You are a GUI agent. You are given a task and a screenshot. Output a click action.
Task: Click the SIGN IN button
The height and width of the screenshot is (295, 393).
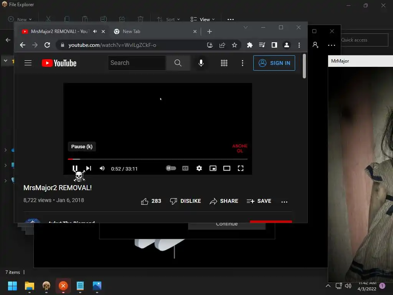274,63
